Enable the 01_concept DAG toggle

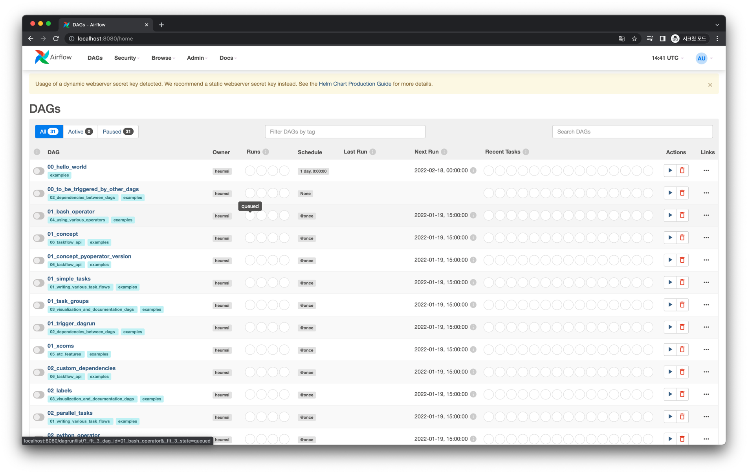point(38,238)
